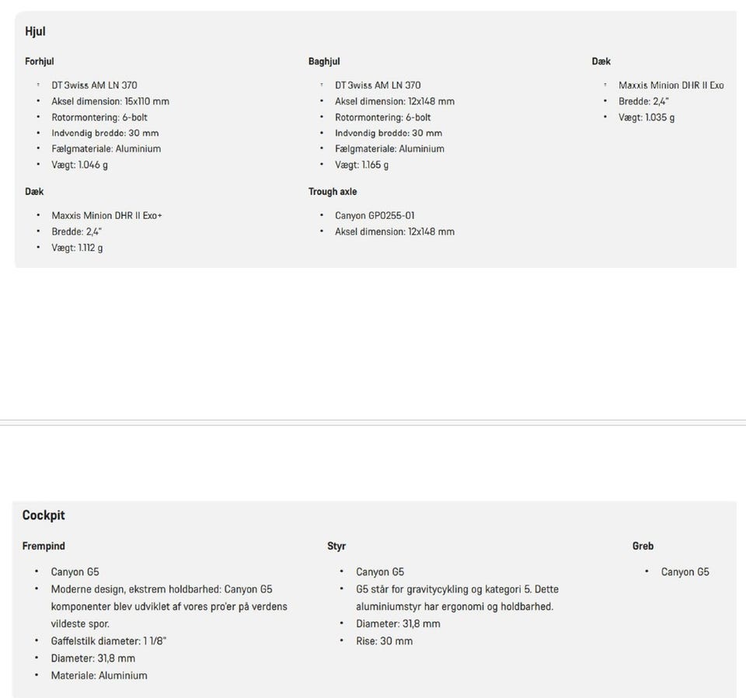Click the Materiale: Aluminium line
Viewport: 746px width, 698px height.
99,675
